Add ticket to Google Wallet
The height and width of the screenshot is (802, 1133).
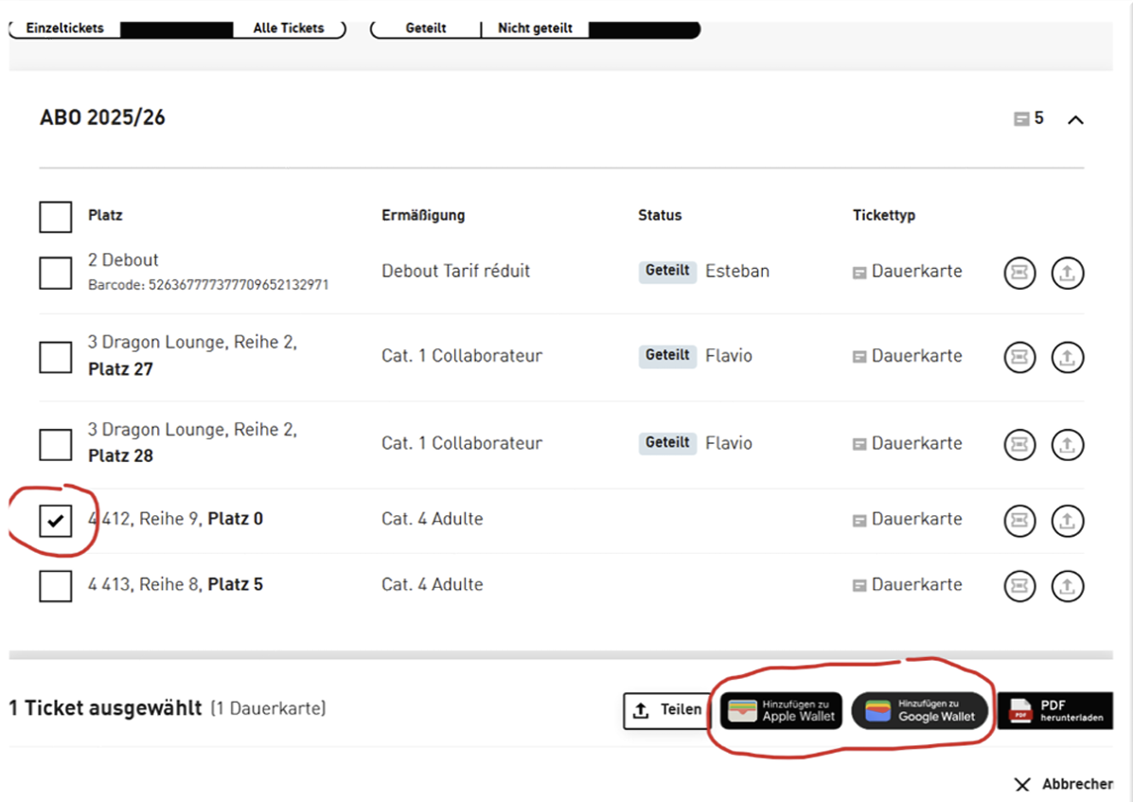tap(920, 710)
